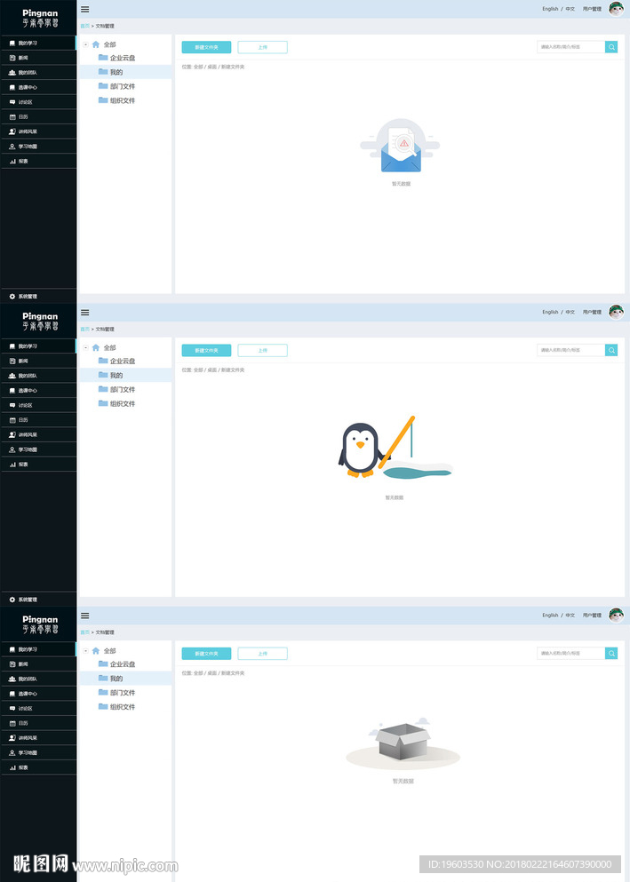Image resolution: width=630 pixels, height=882 pixels.
Task: Open 新闻 news in the box screen sidebar
Action: point(37,663)
